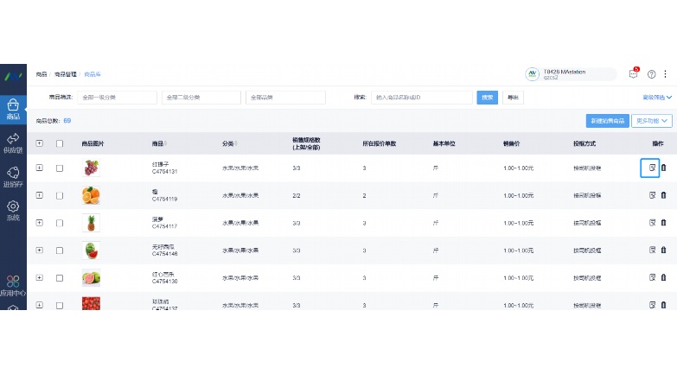
Task: Tick the checkbox for the 无籽西瓜 row
Action: tap(60, 250)
